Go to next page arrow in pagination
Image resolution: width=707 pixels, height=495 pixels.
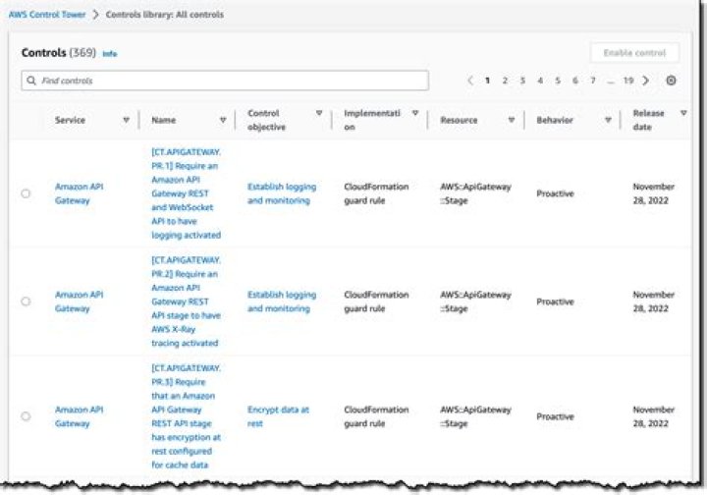(x=645, y=81)
